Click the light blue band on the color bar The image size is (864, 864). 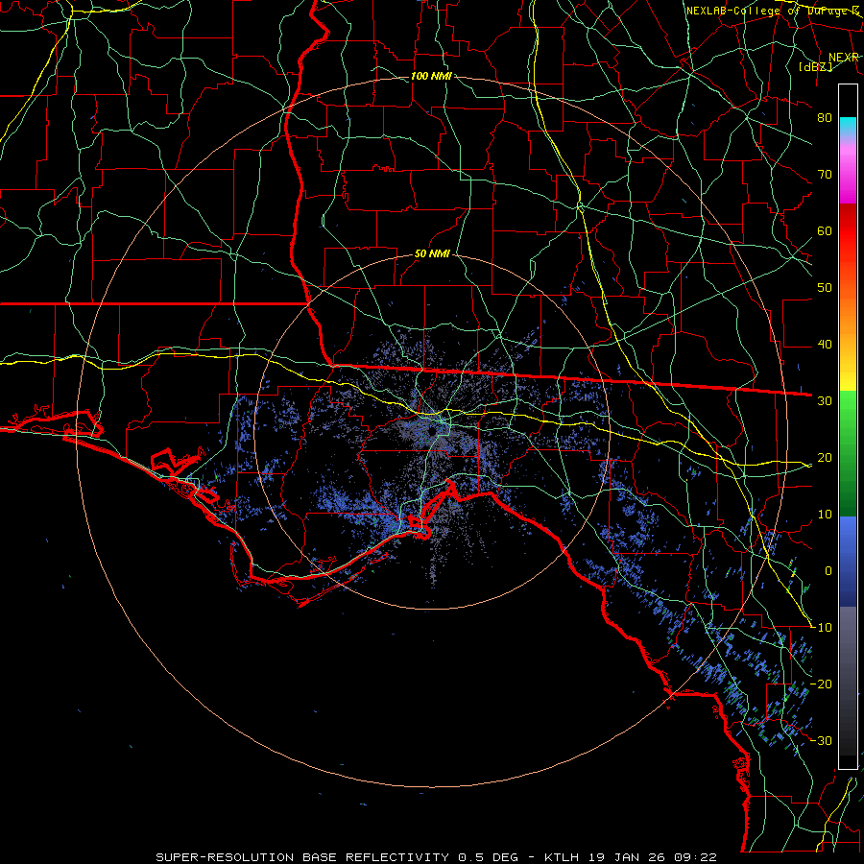click(x=848, y=535)
